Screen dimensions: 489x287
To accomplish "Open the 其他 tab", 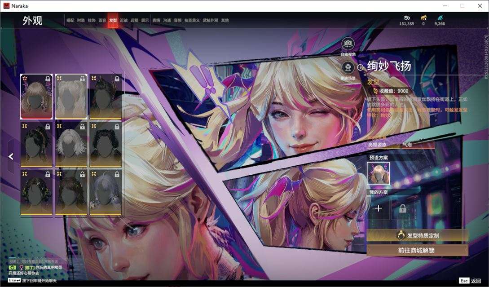I will [x=225, y=20].
